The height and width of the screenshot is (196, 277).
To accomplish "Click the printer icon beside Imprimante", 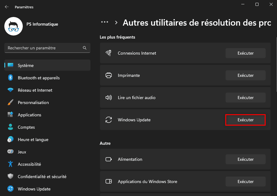I will coord(108,75).
